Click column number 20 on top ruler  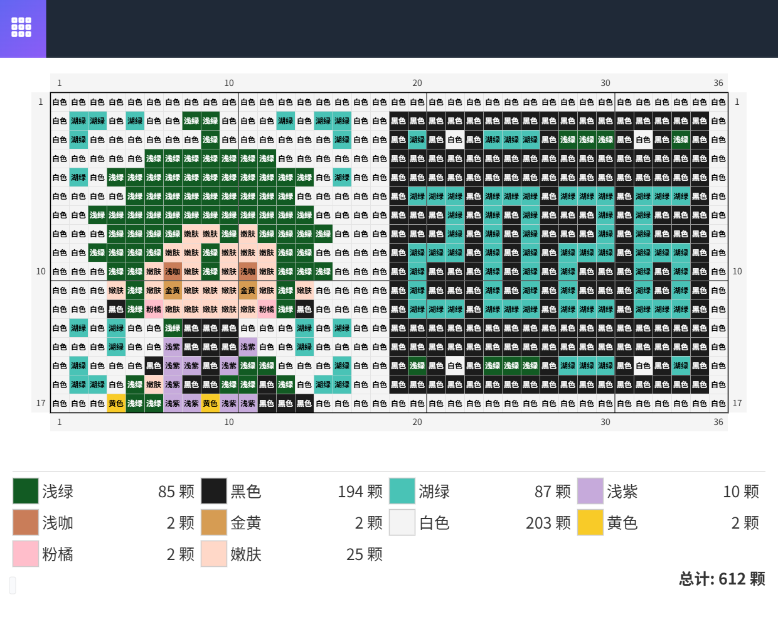417,83
